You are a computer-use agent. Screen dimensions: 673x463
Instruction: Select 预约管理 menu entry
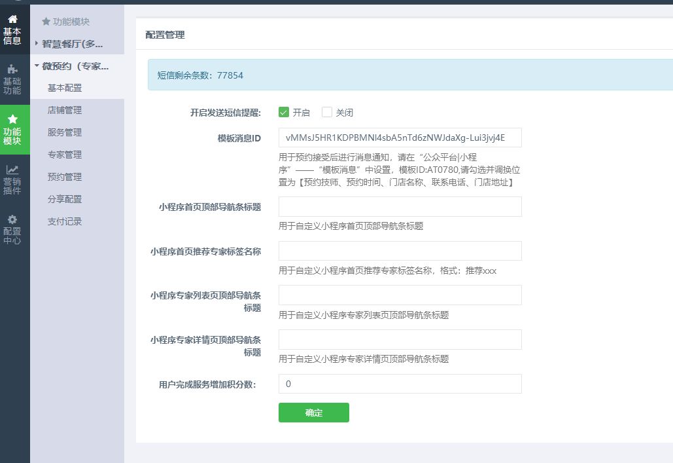pyautogui.click(x=65, y=177)
